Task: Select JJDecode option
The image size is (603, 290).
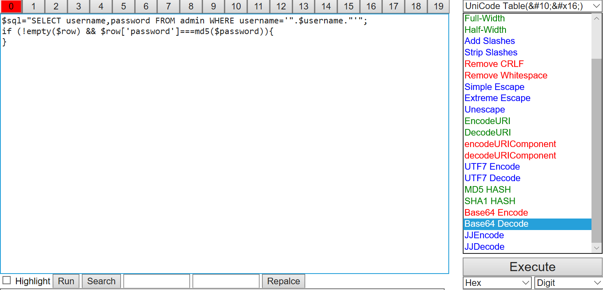Action: click(527, 247)
